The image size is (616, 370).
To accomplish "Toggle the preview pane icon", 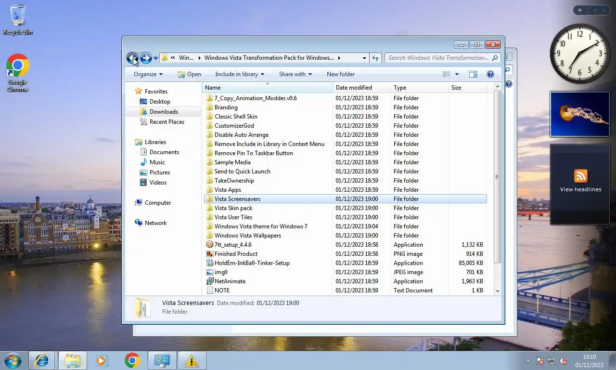I will [x=473, y=74].
